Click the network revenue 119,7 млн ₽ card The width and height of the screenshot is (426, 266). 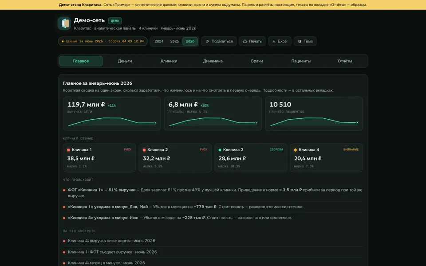coord(112,114)
